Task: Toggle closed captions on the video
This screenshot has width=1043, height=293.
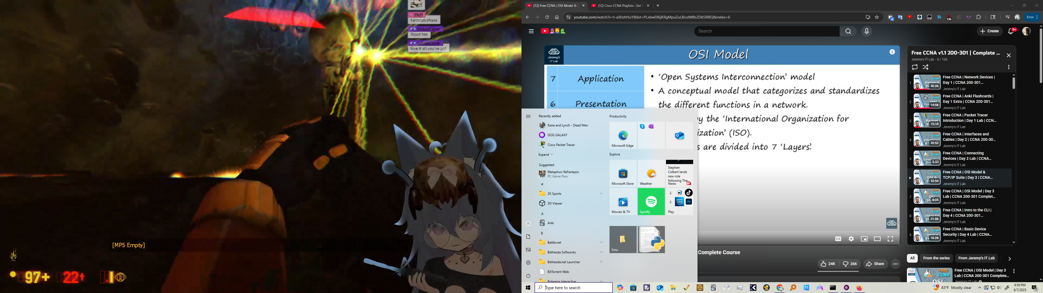Action: tap(838, 239)
